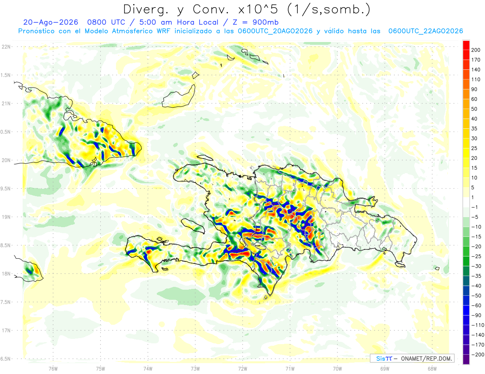Click the negative '-170' color scale label
Image resolution: width=485 pixels, height=374 pixels.
(478, 345)
